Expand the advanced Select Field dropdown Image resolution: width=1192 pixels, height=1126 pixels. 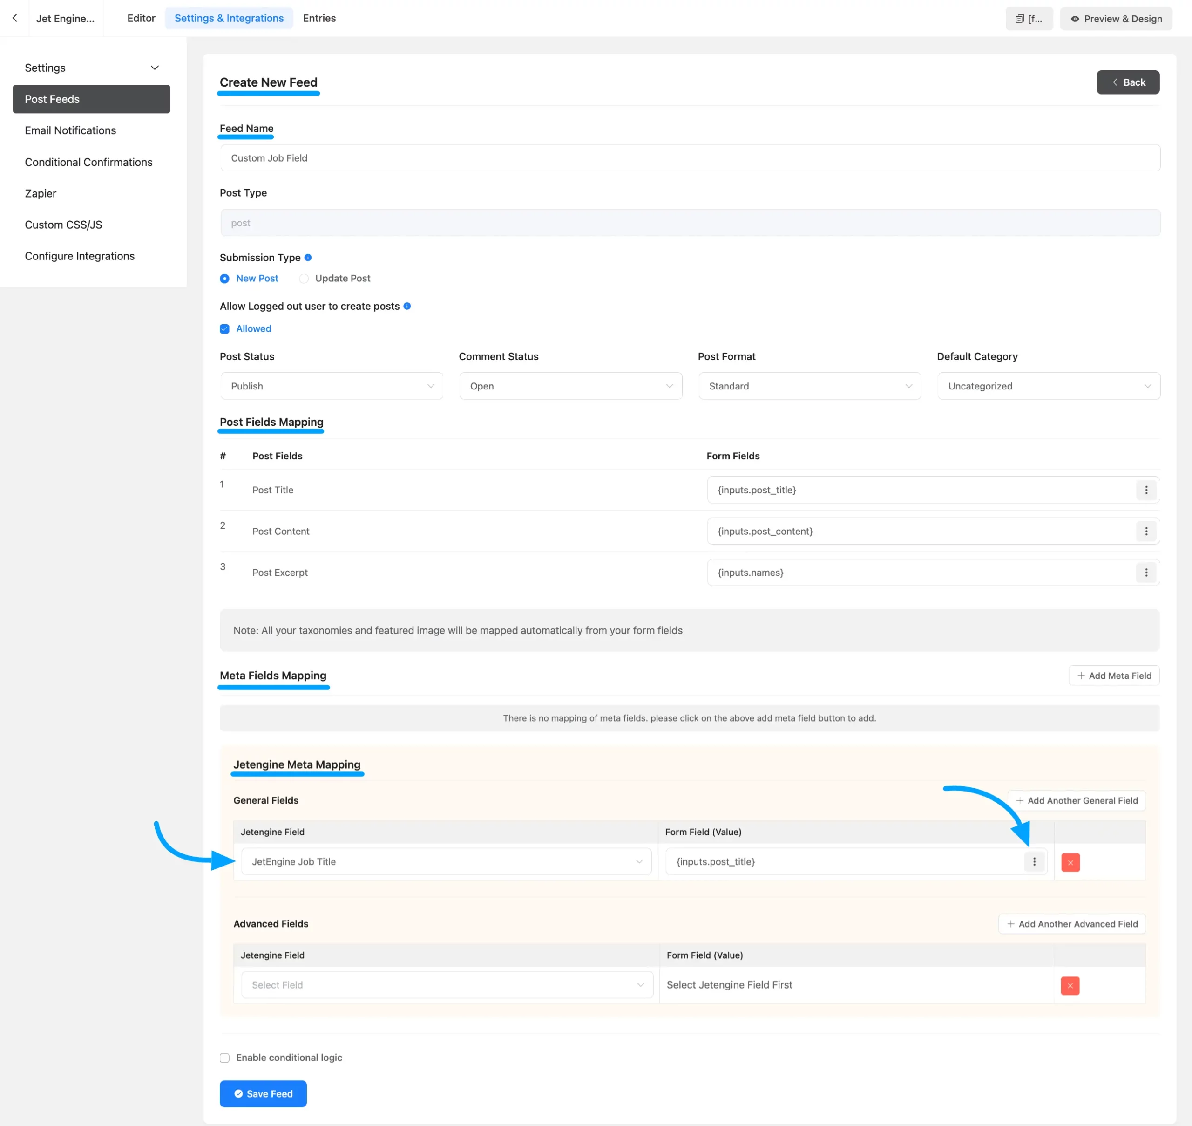[447, 985]
